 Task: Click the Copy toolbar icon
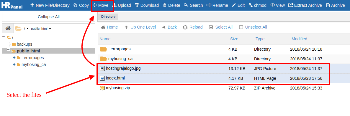pyautogui.click(x=75, y=5)
